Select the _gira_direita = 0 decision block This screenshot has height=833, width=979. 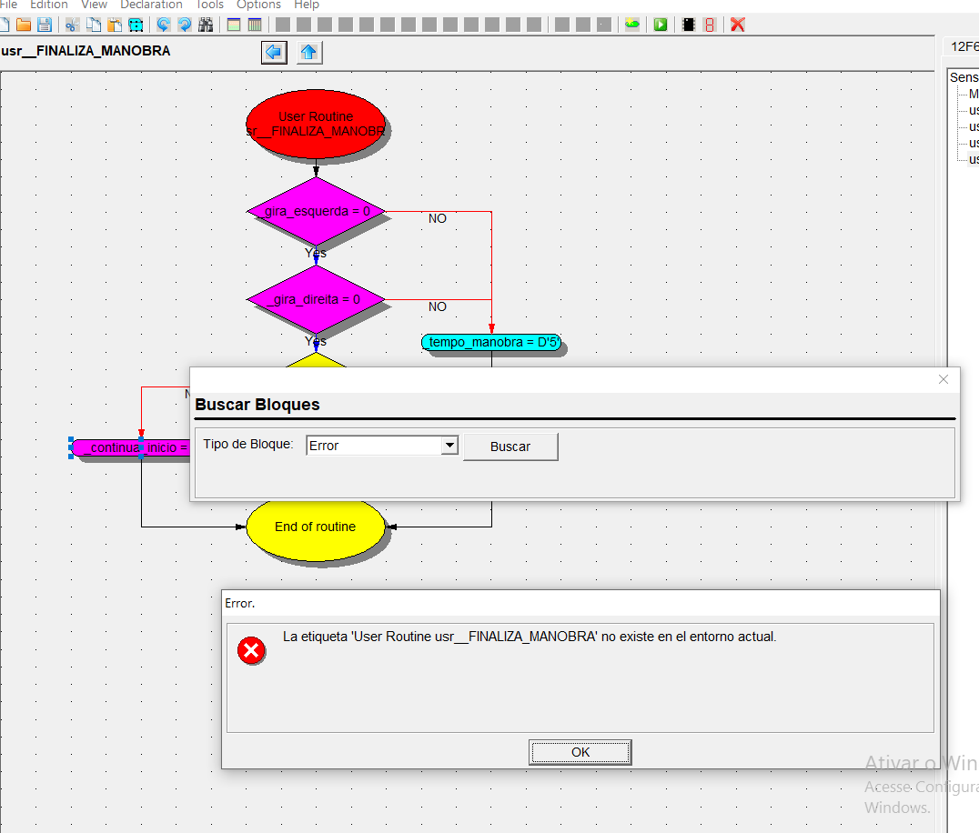316,299
